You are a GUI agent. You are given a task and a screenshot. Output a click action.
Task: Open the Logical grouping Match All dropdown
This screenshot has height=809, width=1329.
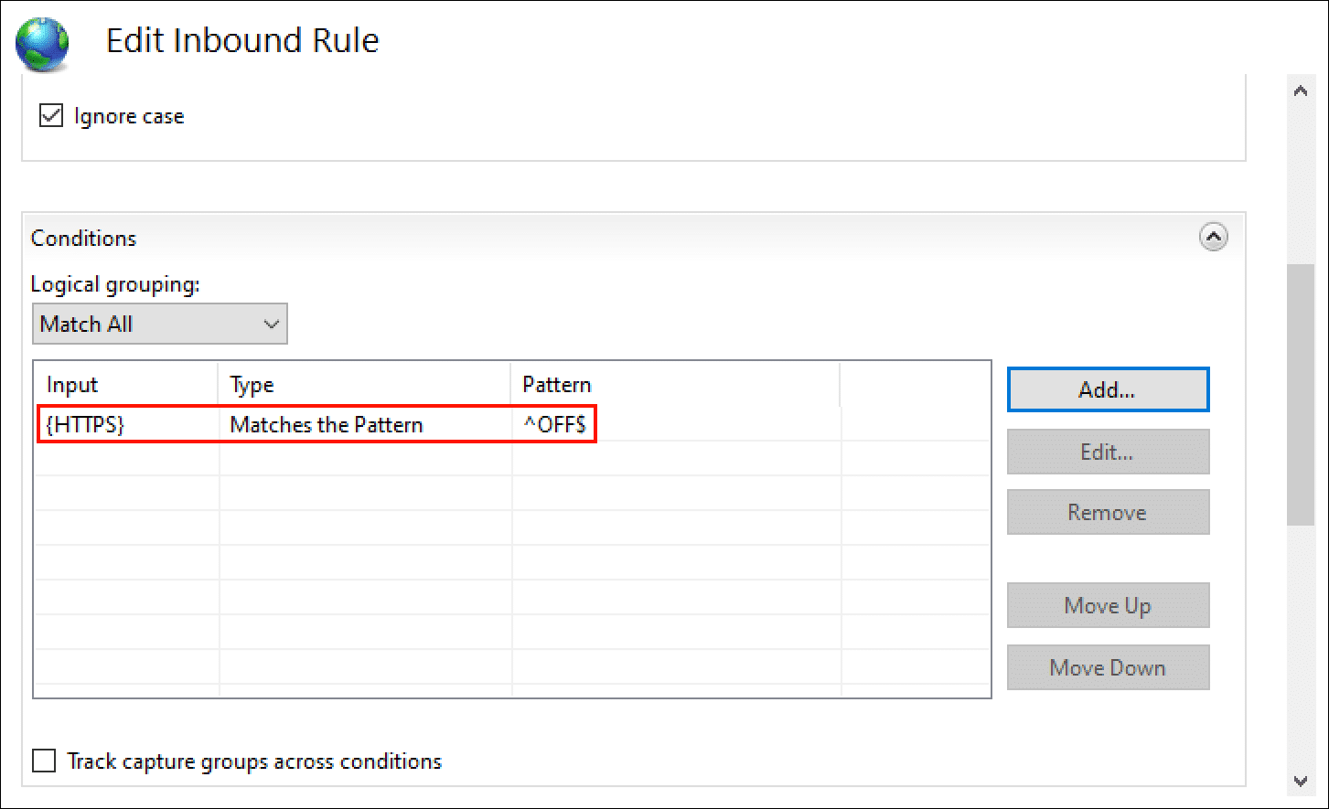(x=160, y=325)
